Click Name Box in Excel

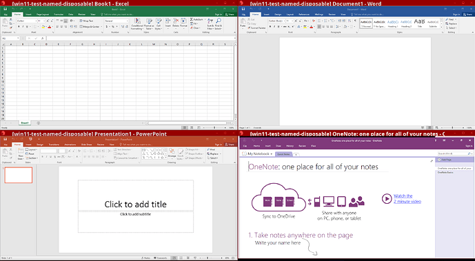click(10, 39)
